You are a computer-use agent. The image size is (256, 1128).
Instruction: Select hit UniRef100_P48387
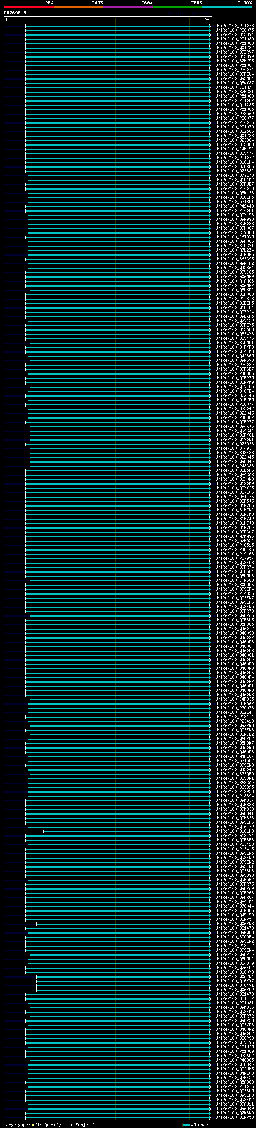234,418
